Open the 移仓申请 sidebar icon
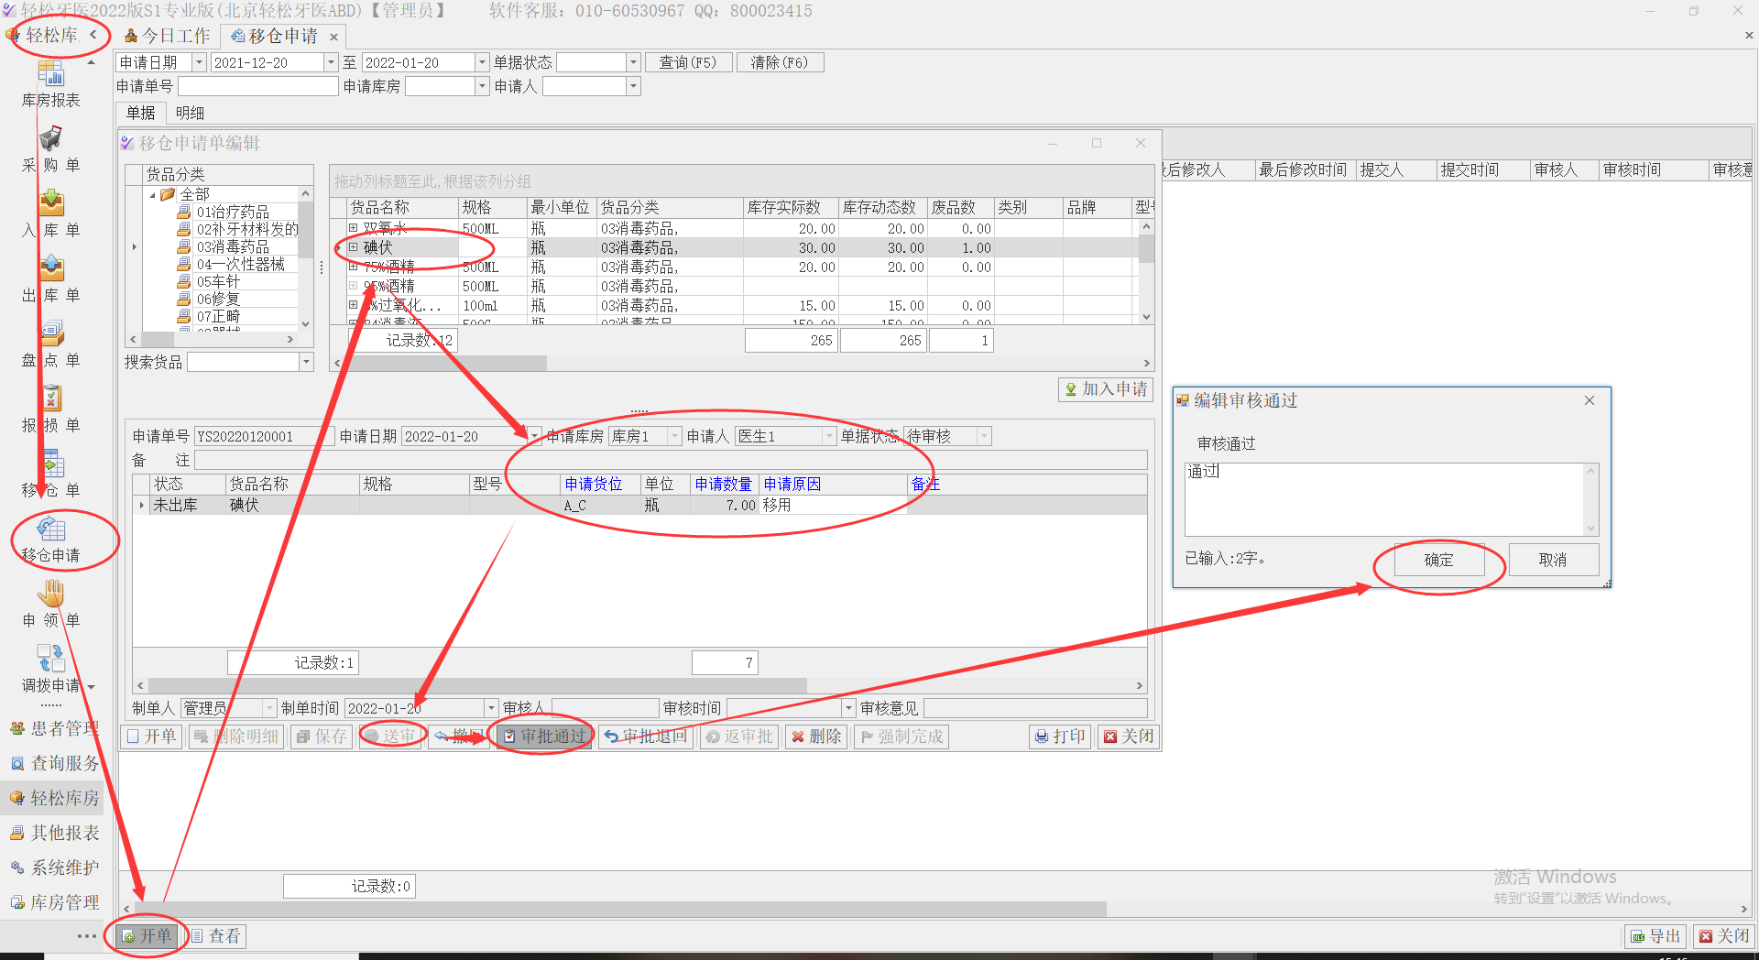The height and width of the screenshot is (960, 1759). pos(51,529)
